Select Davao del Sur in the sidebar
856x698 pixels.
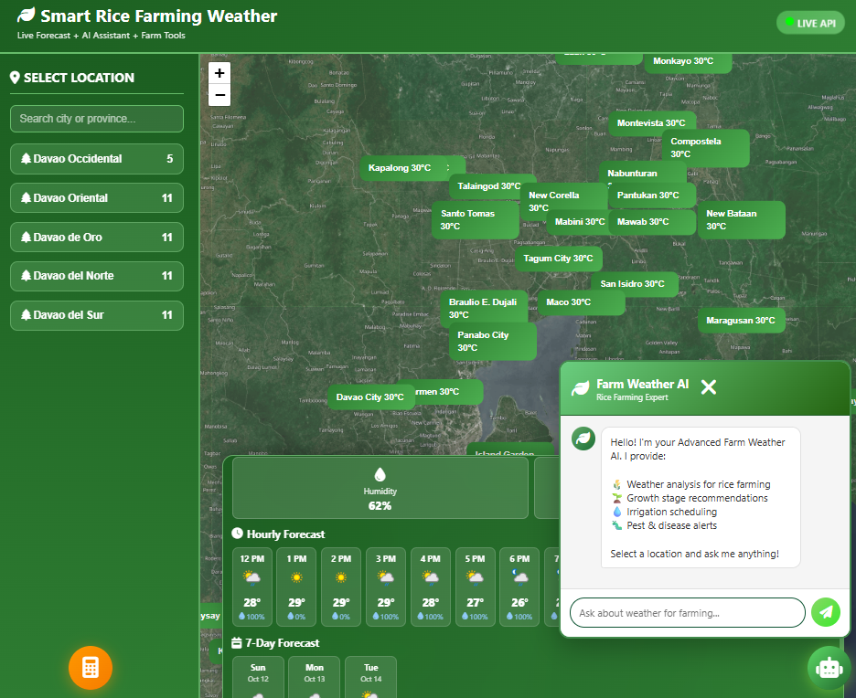coord(96,315)
